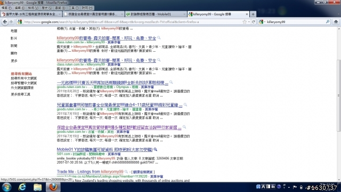Open the Windows Start orb

[x=6, y=187]
